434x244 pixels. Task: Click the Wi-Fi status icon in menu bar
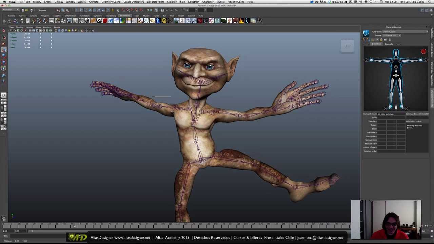click(x=366, y=2)
